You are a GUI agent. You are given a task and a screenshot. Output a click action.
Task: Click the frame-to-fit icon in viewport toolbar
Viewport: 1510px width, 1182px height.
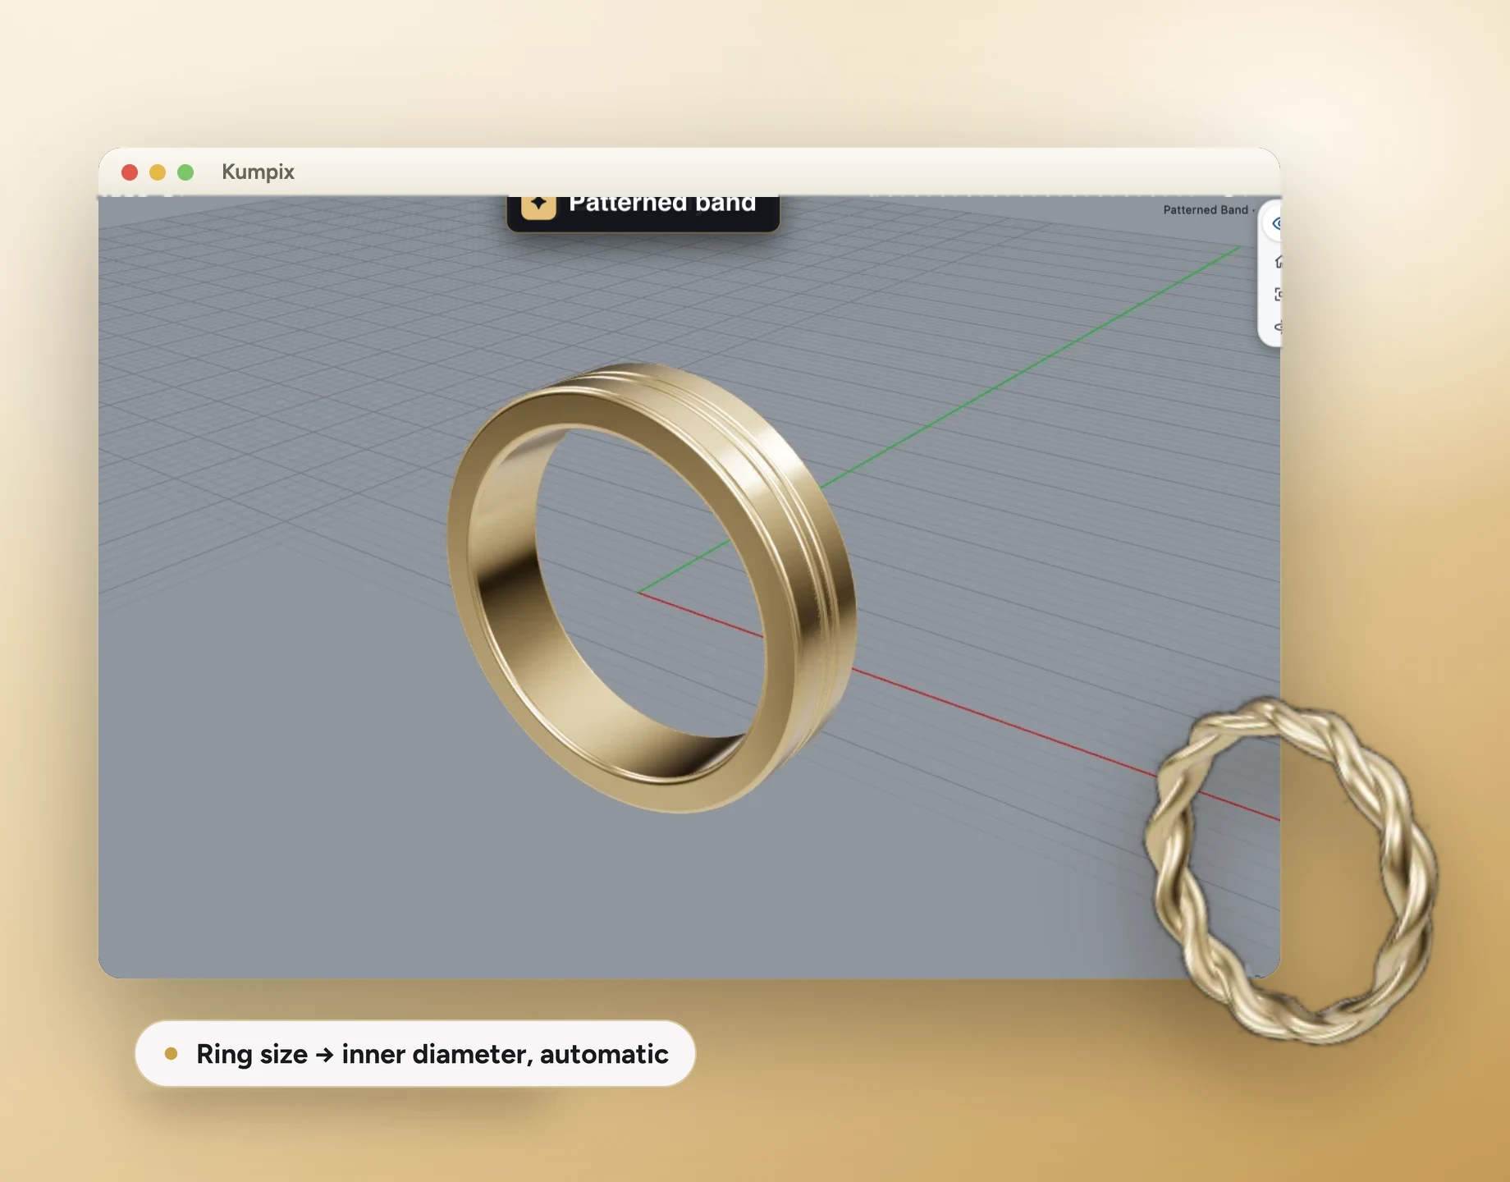pyautogui.click(x=1277, y=295)
